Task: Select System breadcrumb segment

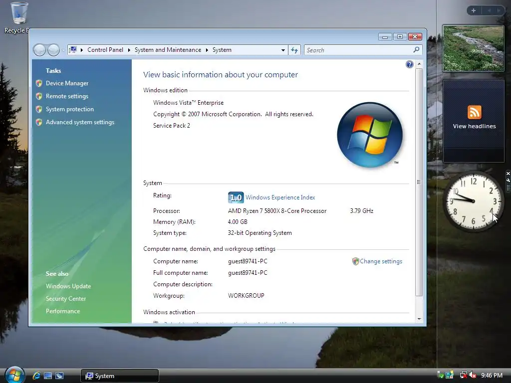Action: tap(222, 50)
